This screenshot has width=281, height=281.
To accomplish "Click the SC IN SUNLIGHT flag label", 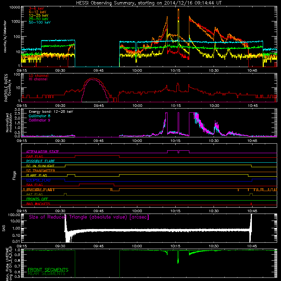I will click(40, 166).
